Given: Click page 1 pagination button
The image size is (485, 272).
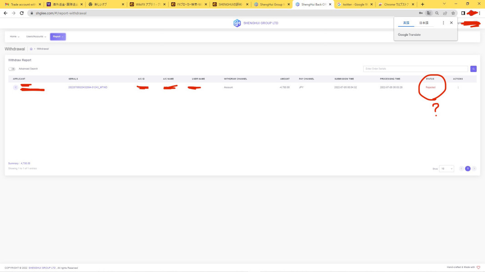Looking at the screenshot, I should click(468, 169).
